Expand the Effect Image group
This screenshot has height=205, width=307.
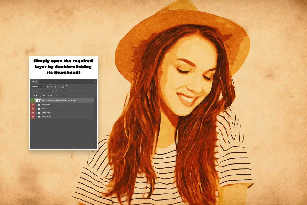coord(36,113)
